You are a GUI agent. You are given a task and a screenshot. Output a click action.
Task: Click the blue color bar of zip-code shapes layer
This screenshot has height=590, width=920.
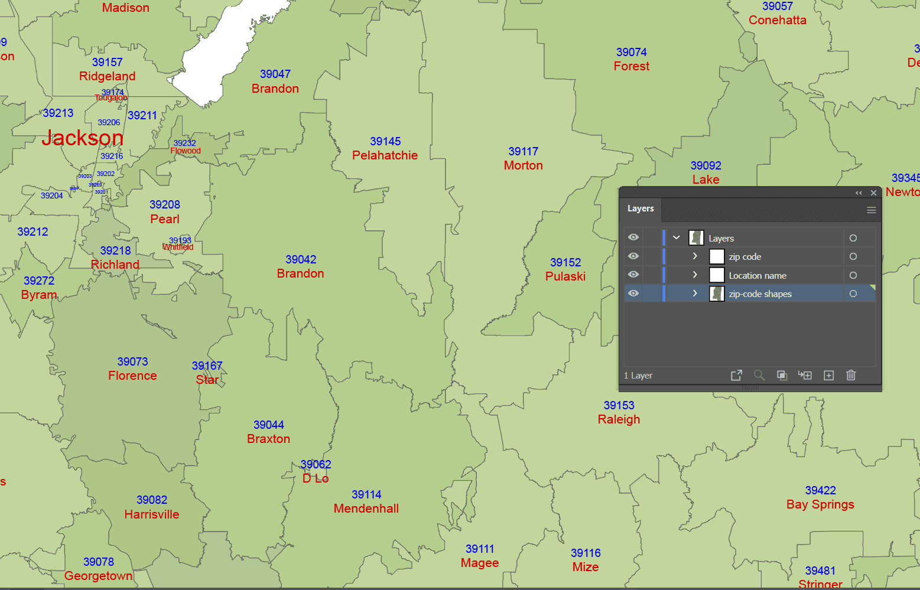tap(664, 294)
